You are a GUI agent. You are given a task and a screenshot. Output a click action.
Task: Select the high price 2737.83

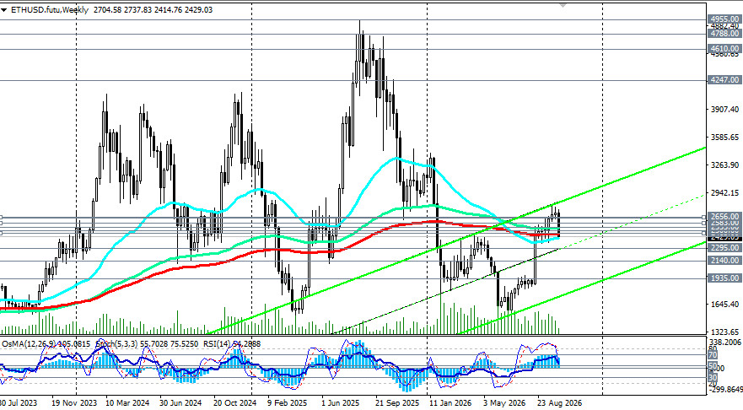tap(138, 9)
